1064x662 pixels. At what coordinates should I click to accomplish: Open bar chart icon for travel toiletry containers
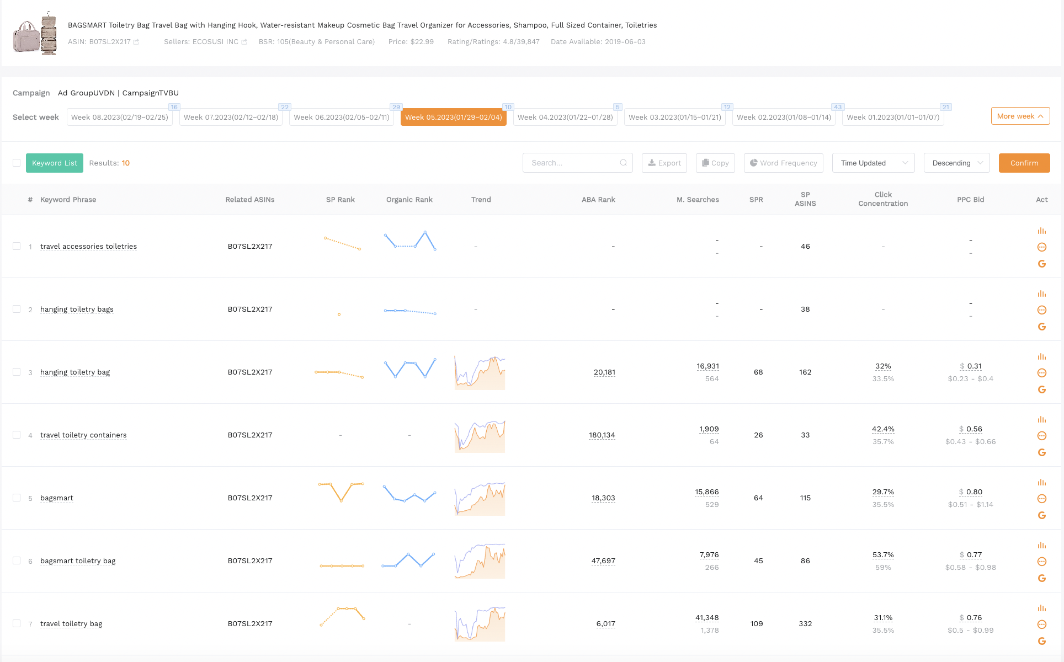tap(1042, 419)
